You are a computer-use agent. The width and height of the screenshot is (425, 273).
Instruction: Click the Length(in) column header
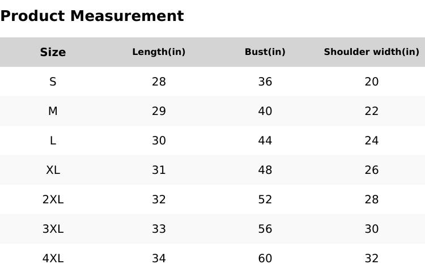pos(159,52)
